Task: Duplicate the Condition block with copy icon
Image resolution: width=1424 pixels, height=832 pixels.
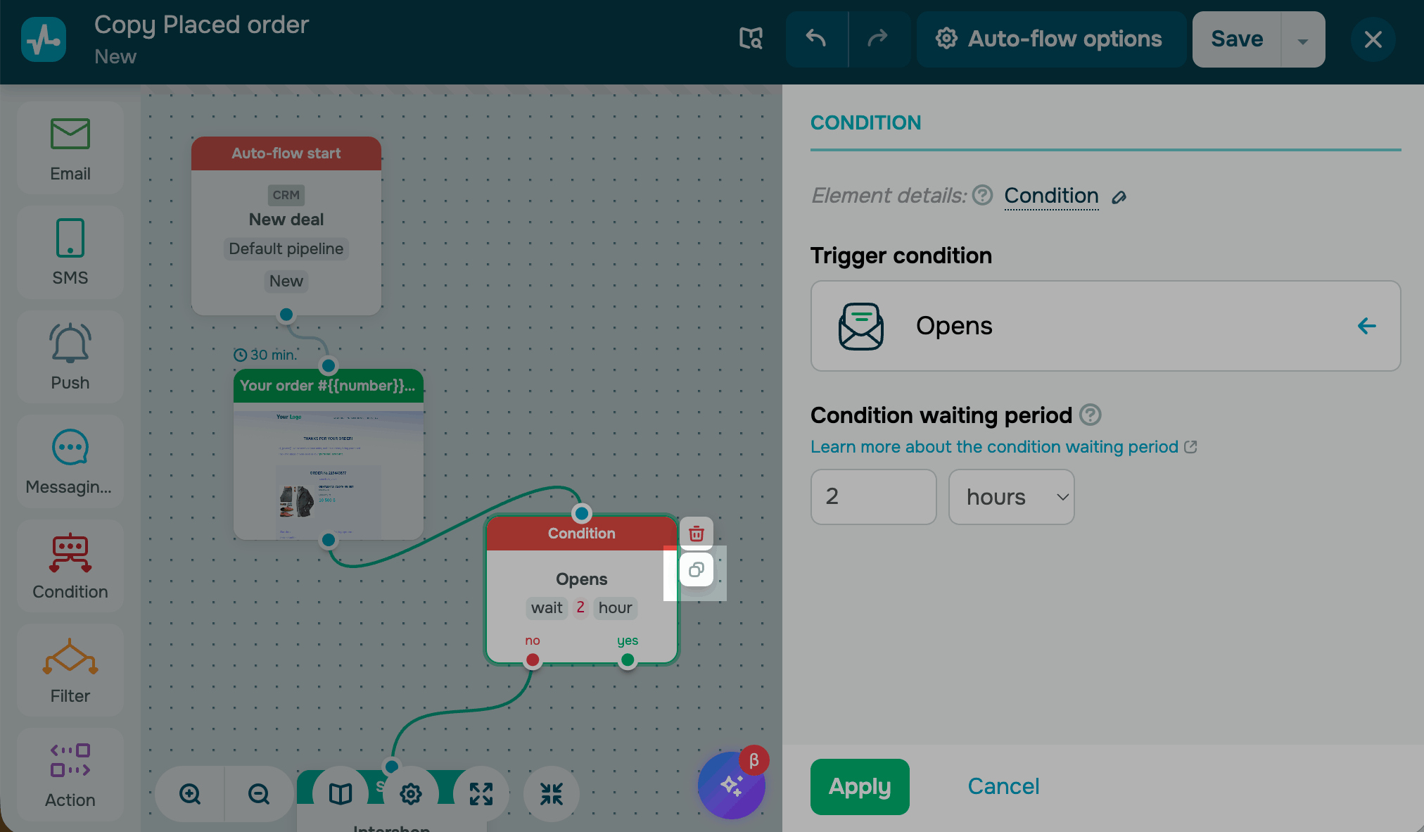Action: pos(697,569)
